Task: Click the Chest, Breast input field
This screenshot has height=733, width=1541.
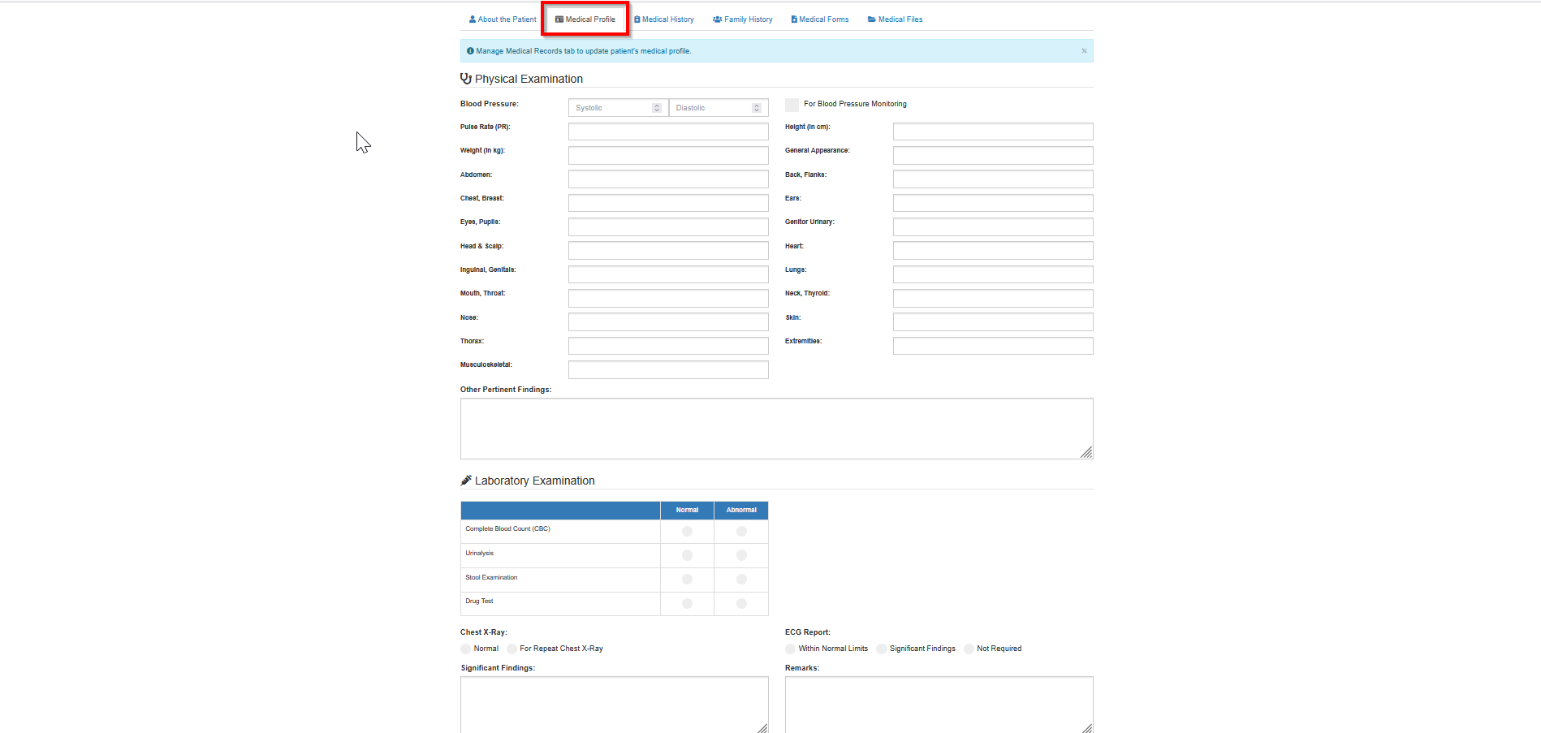Action: 668,203
